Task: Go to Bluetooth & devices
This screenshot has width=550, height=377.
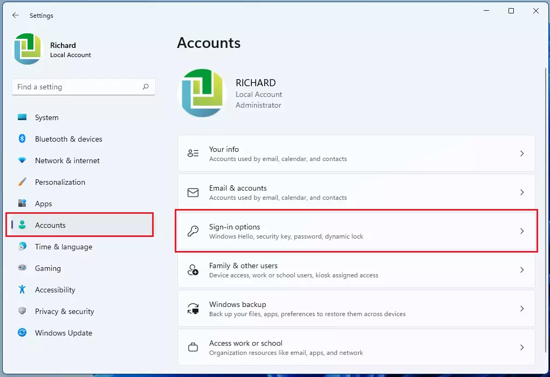Action: 83,139
